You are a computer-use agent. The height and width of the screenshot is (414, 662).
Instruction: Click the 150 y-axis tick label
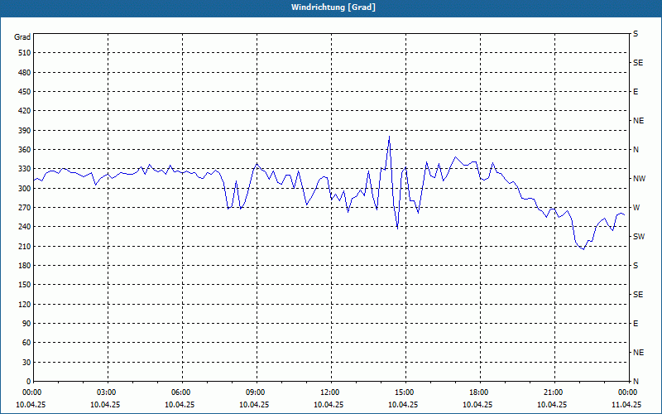point(24,285)
